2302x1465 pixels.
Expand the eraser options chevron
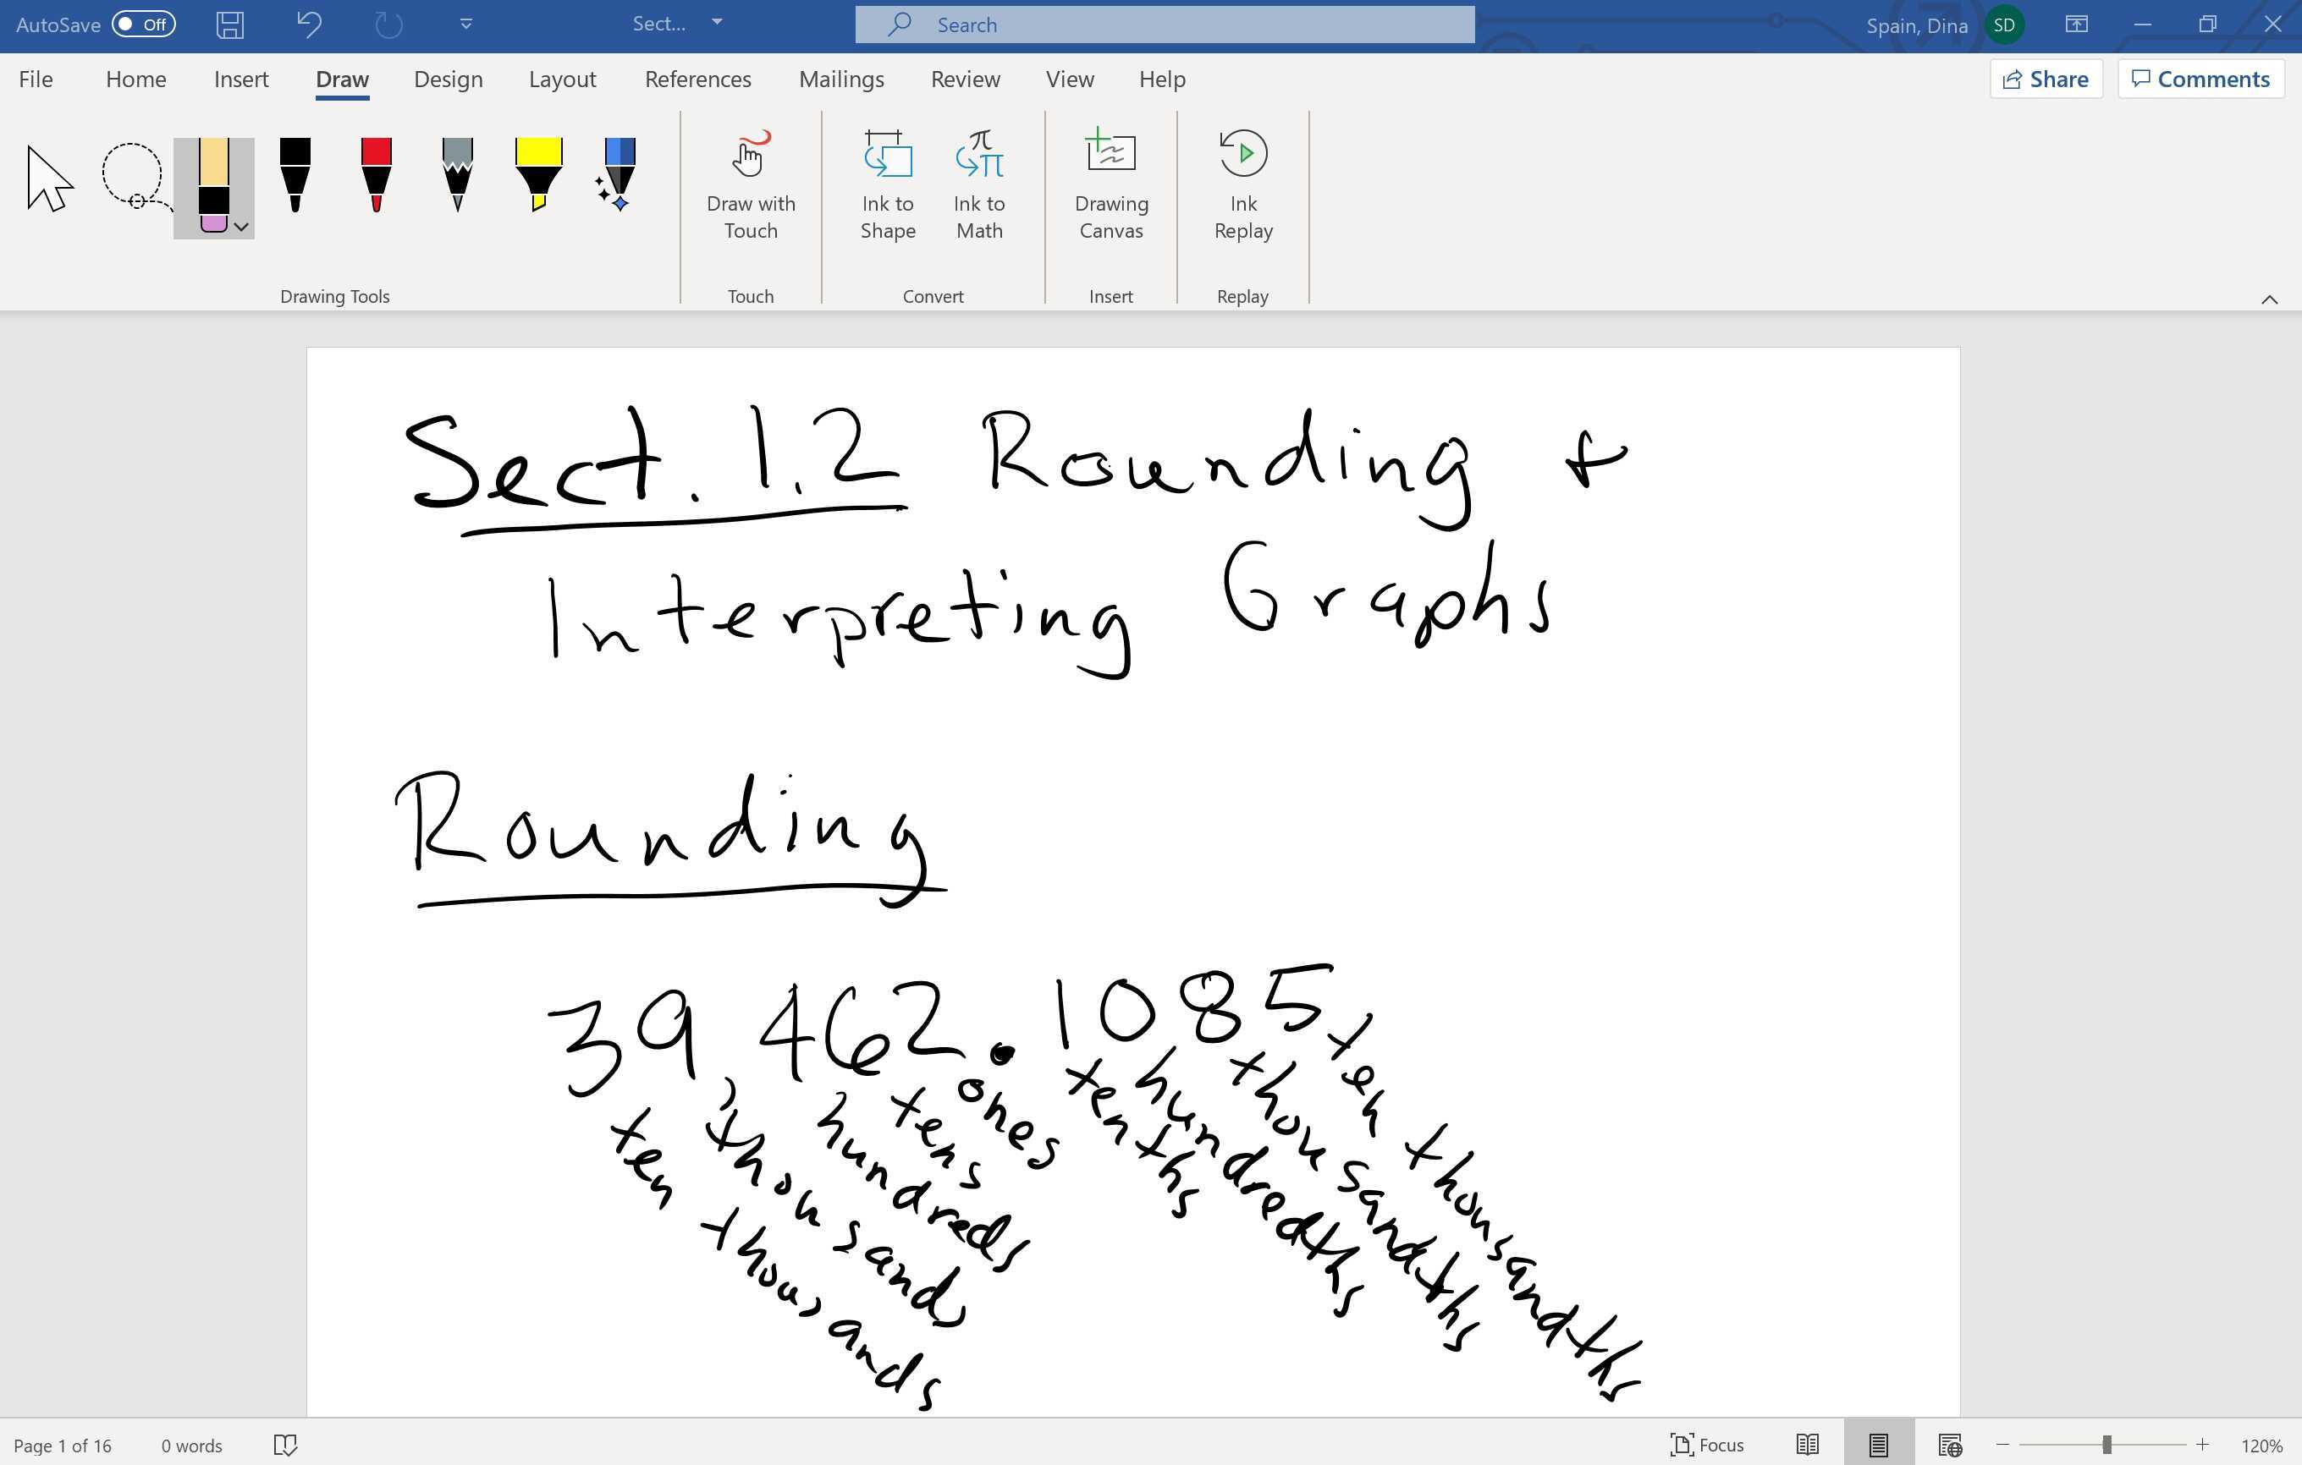[242, 228]
